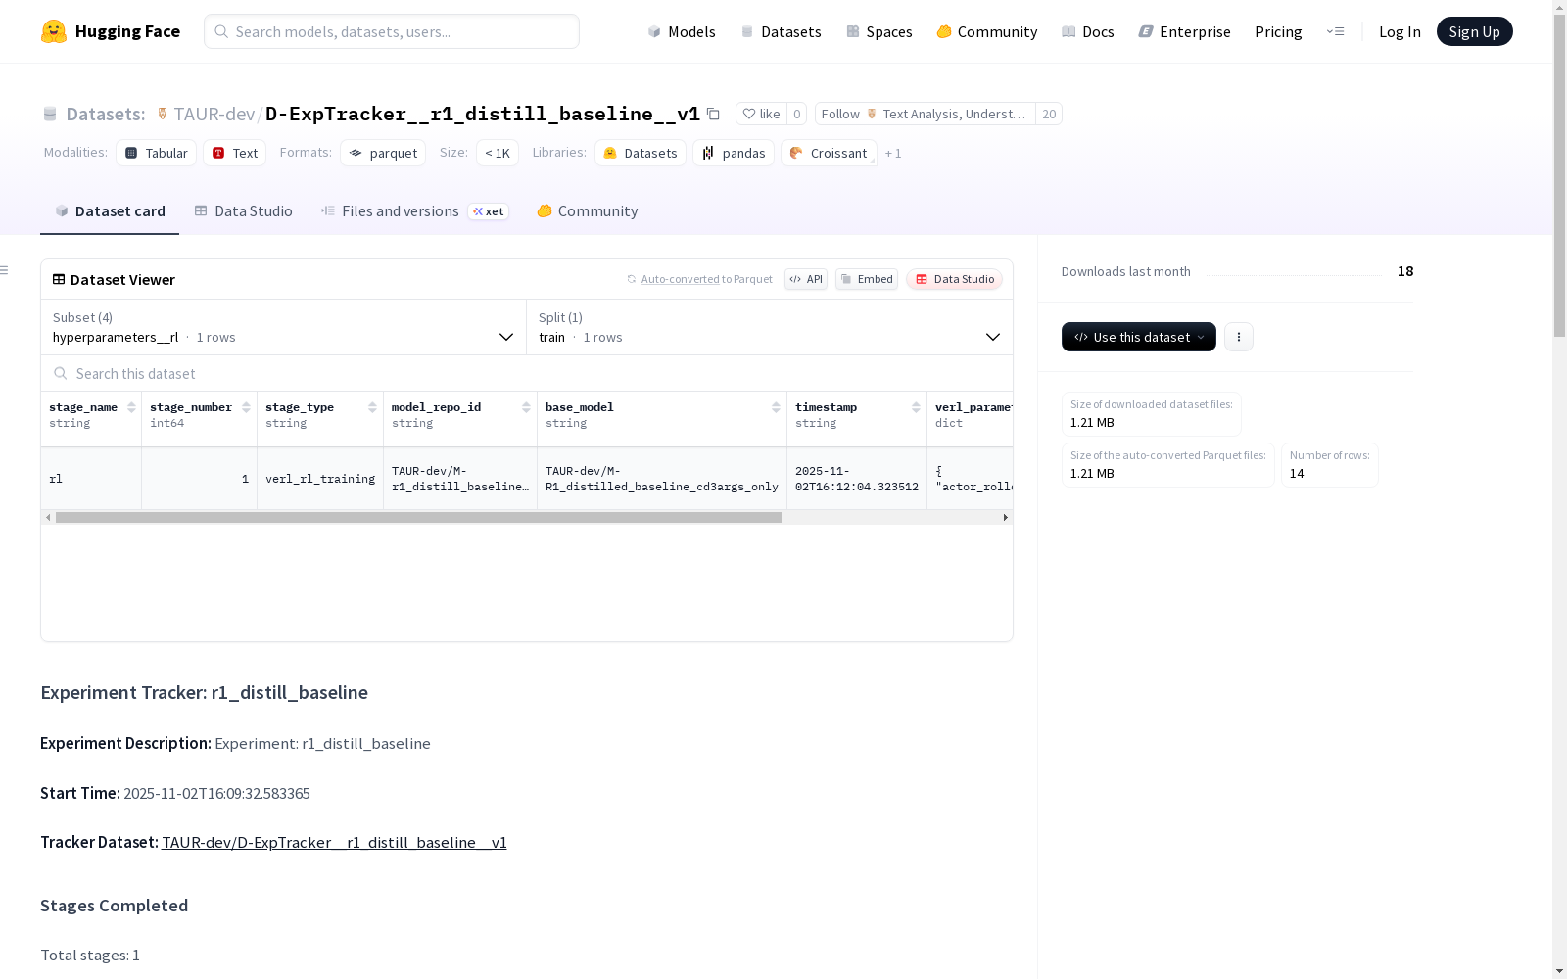Click the table's right scroll arrow
Screen dimensions: 1567x979
click(x=1005, y=517)
